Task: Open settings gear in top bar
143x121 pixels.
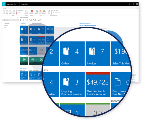Action: [130, 4]
